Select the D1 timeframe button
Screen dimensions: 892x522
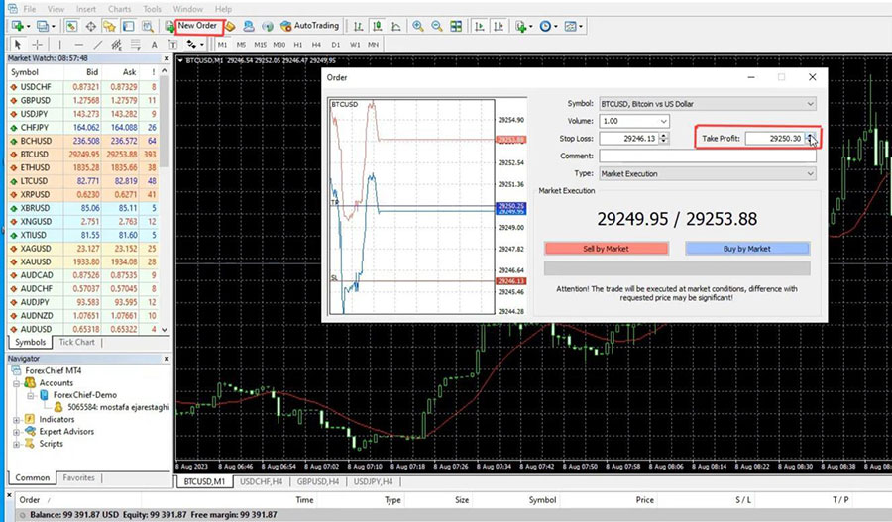[336, 45]
